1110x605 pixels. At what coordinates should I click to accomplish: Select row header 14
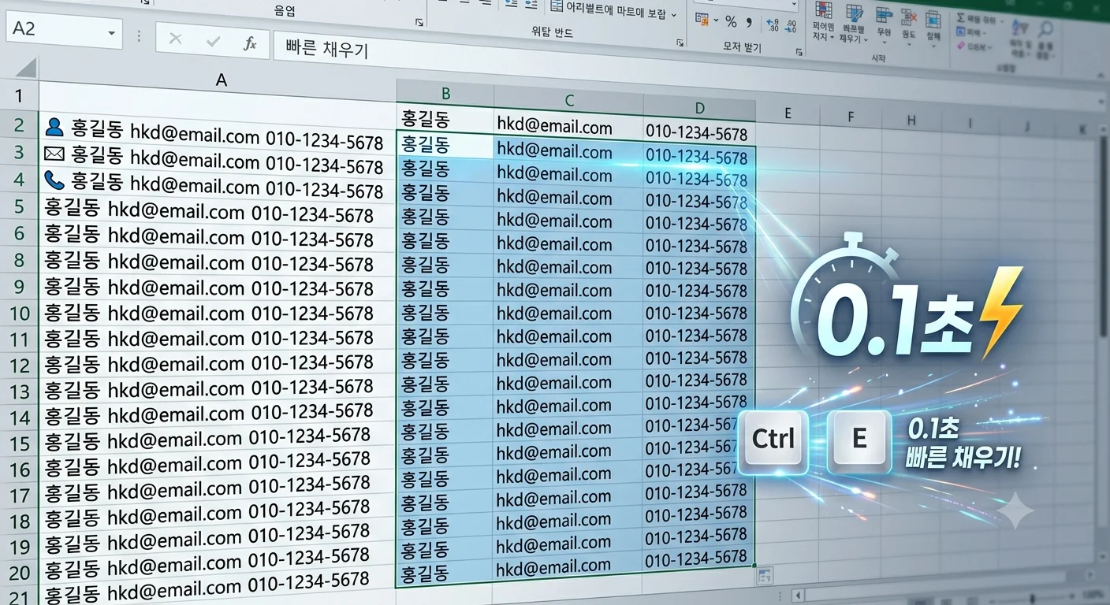(x=20, y=418)
